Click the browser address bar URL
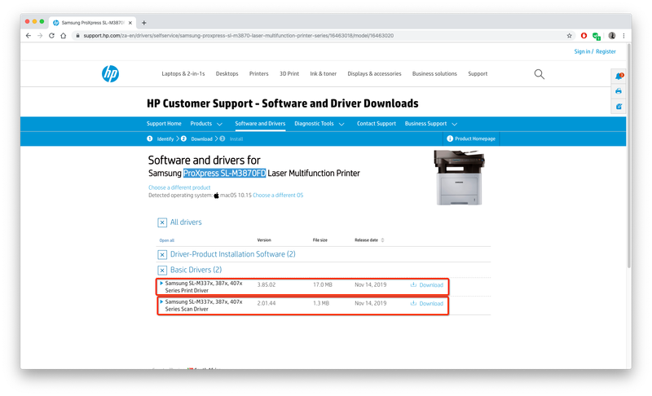This screenshot has width=652, height=396. click(x=238, y=36)
